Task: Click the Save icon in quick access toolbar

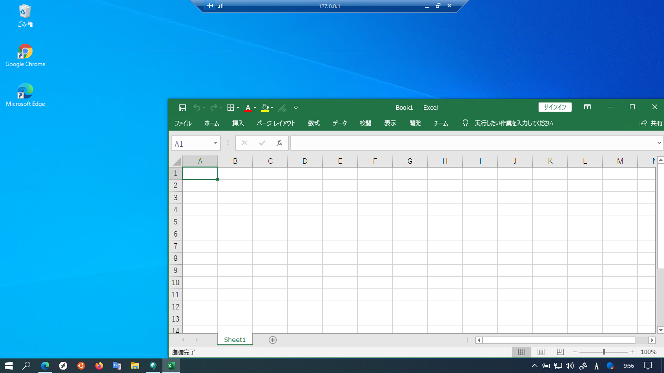Action: coord(183,108)
